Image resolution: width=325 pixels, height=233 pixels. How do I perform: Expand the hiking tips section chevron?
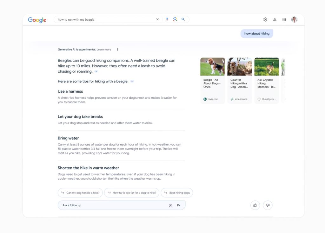132,82
